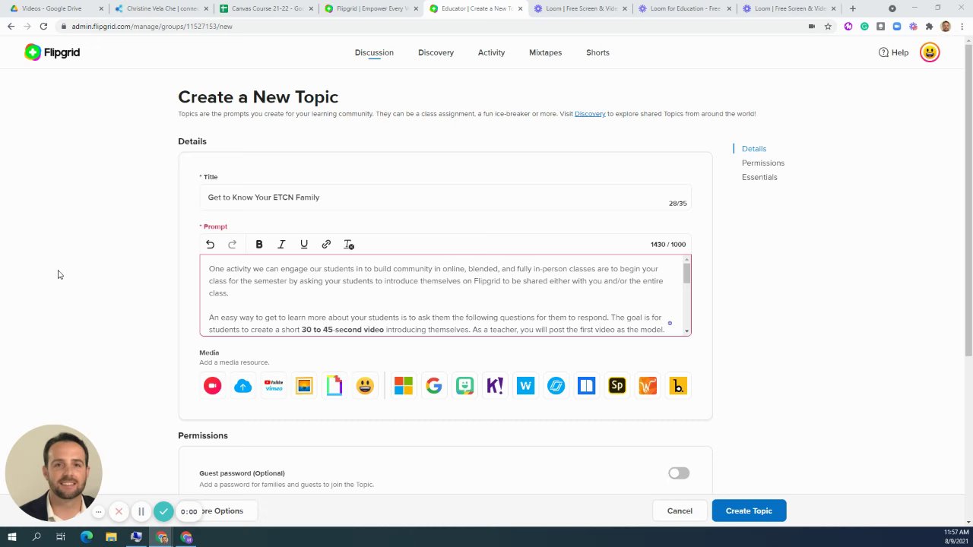This screenshot has width=973, height=547.
Task: Click the Title input field
Action: pyautogui.click(x=445, y=198)
